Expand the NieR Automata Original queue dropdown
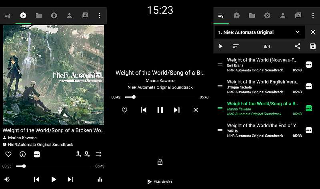 (297, 32)
